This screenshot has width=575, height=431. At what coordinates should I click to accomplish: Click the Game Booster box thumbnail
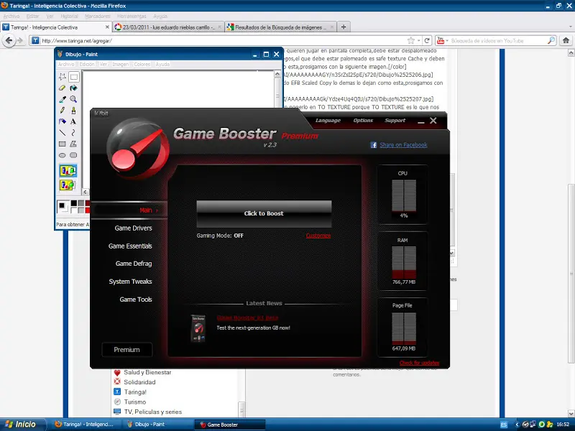[198, 328]
